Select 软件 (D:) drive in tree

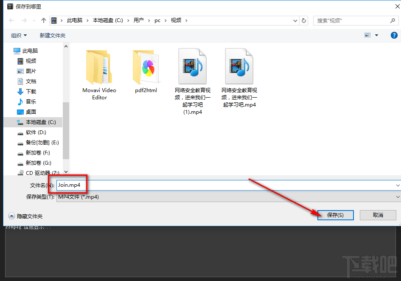coord(31,132)
